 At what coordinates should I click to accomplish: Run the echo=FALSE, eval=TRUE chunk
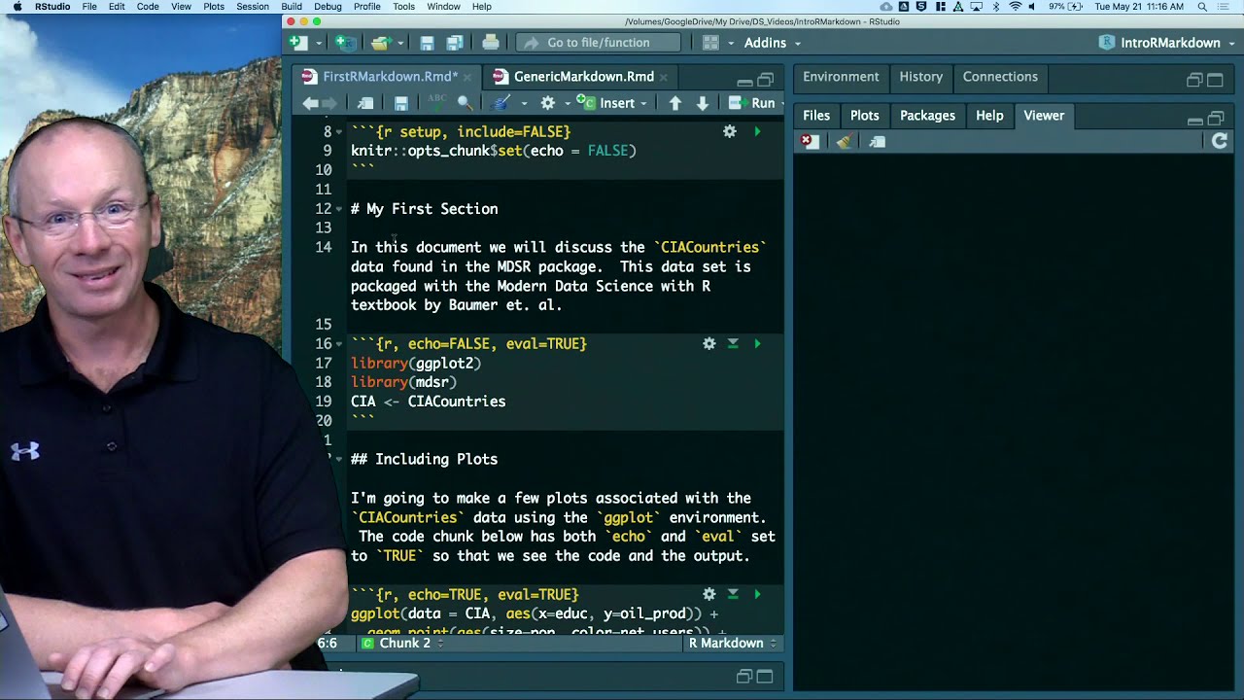pos(757,343)
